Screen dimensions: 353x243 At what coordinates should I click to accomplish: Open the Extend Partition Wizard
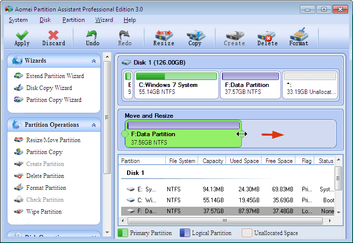(55, 76)
